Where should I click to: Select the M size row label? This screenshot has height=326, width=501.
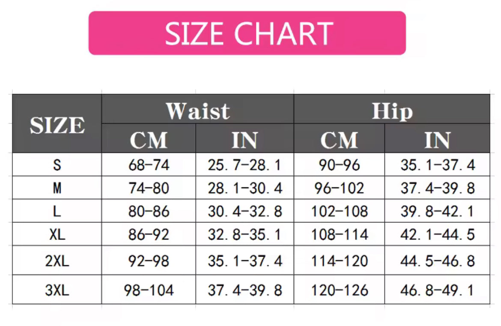click(57, 188)
